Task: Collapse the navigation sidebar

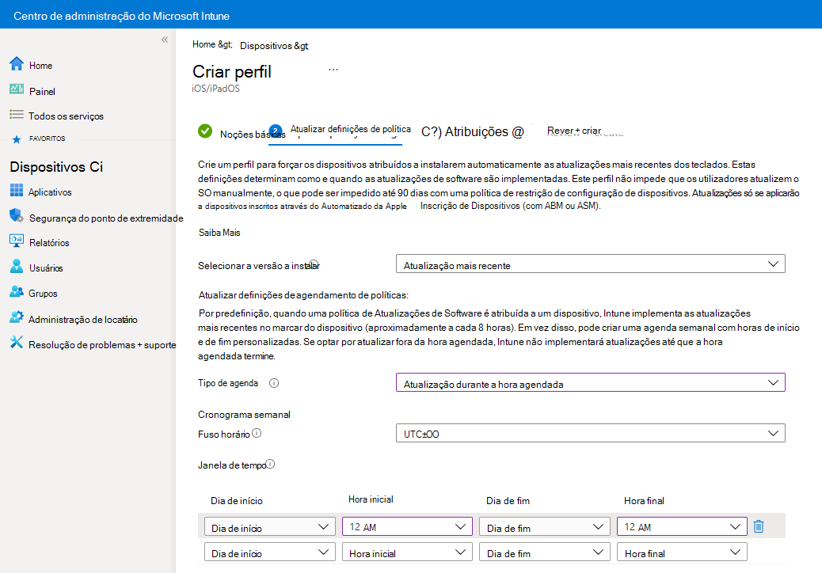Action: coord(164,38)
